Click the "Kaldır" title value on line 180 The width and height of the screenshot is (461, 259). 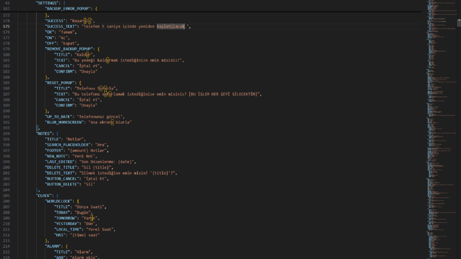tap(84, 55)
